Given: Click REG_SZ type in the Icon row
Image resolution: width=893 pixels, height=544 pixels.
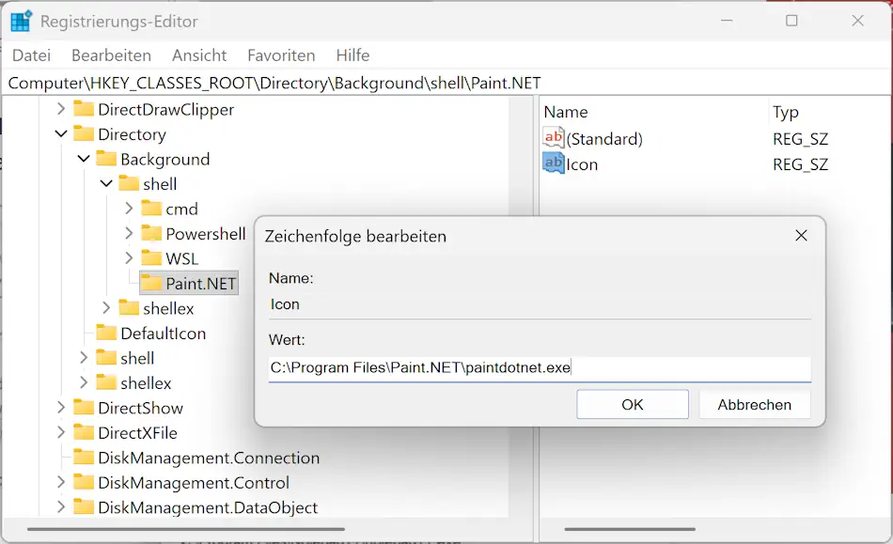Looking at the screenshot, I should pos(800,164).
